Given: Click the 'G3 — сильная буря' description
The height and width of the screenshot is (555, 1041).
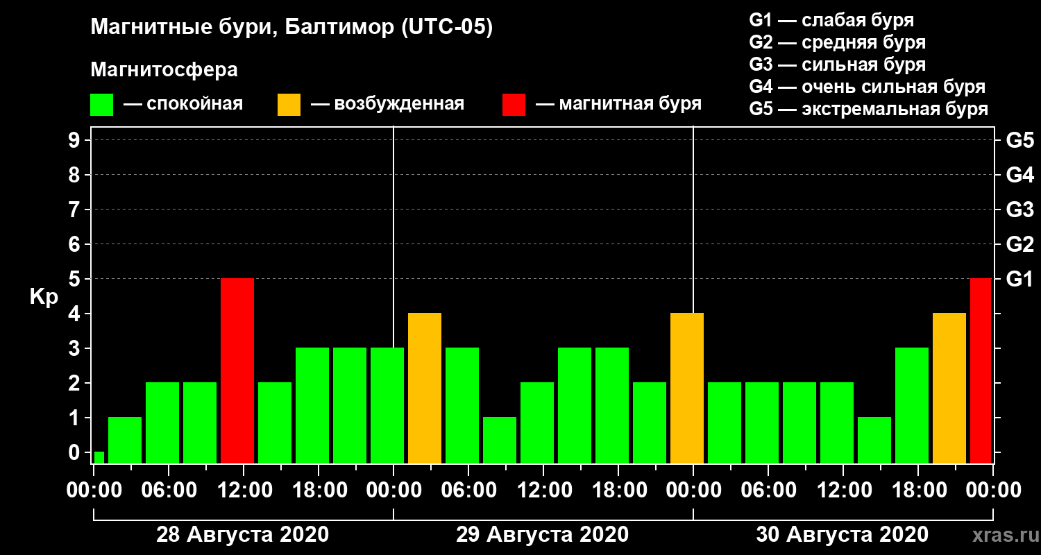Looking at the screenshot, I should [837, 65].
